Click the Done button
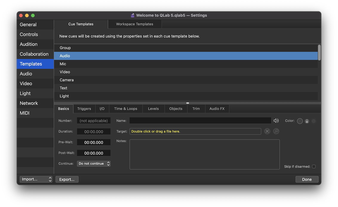This screenshot has height=207, width=338. [x=307, y=179]
